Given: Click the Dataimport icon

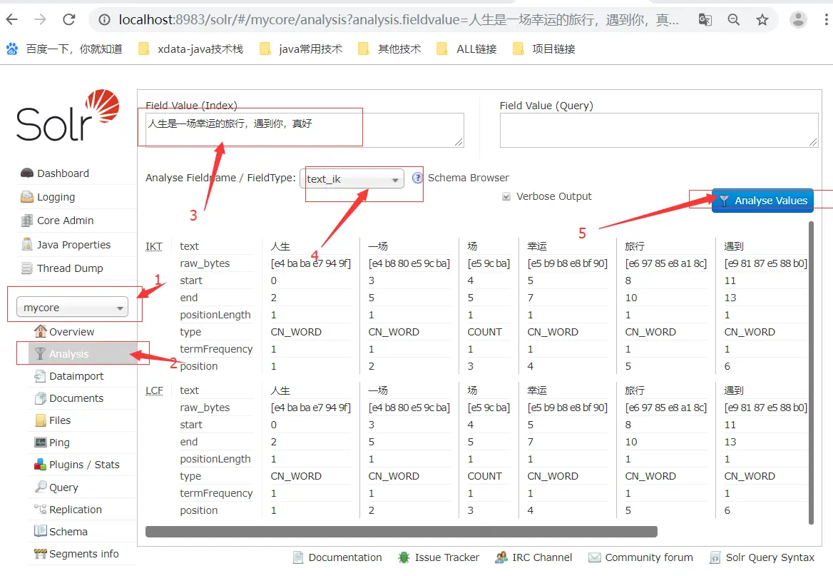Looking at the screenshot, I should 41,376.
